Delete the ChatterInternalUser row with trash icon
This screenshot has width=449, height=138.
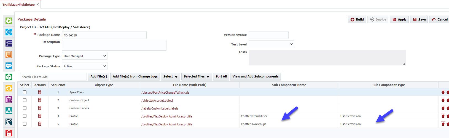40,116
